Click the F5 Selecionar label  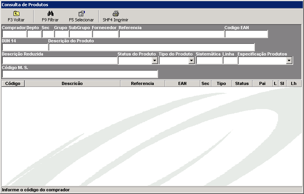[x=81, y=20]
